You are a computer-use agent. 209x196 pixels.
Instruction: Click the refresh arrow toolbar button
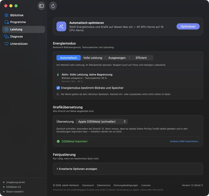click(53, 6)
